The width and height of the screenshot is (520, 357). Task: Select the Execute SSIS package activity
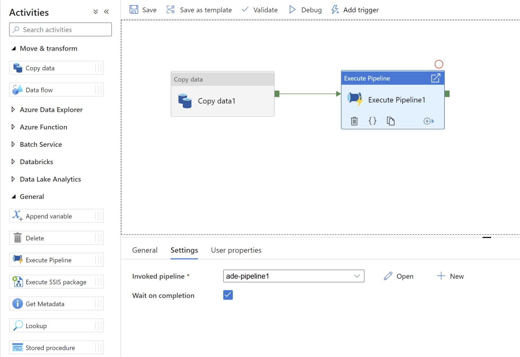56,282
